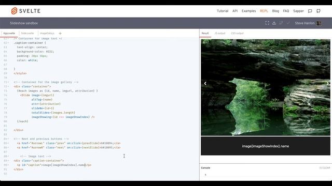Collapse the prev anchor line fold arrow
This screenshot has width=332, height=186.
tap(8, 143)
